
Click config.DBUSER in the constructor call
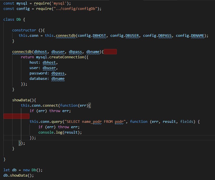[x=125, y=36]
